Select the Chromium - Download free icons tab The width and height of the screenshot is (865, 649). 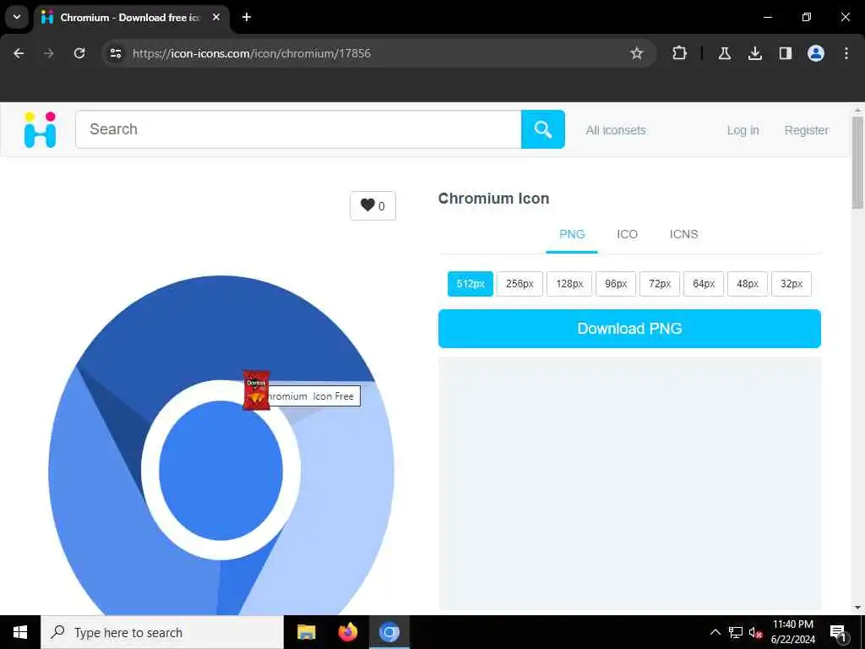pos(131,17)
